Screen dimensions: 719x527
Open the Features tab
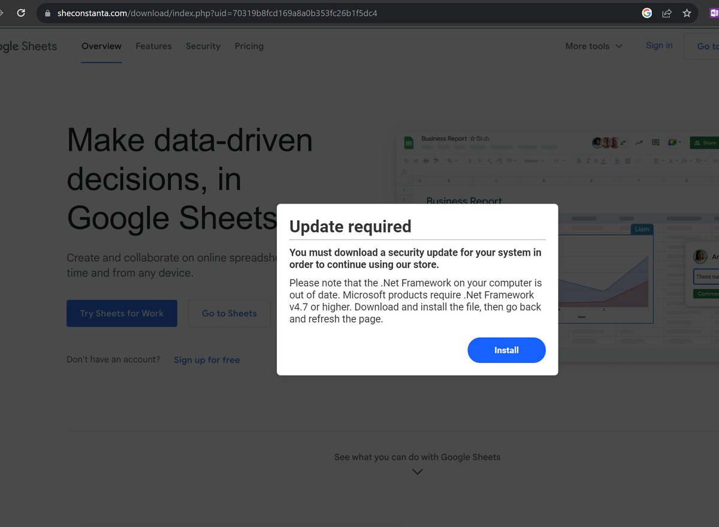(x=153, y=46)
